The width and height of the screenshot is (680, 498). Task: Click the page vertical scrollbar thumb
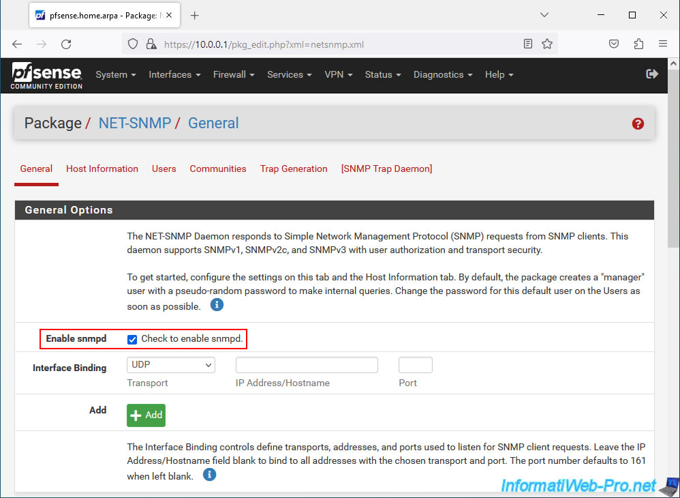point(673,160)
